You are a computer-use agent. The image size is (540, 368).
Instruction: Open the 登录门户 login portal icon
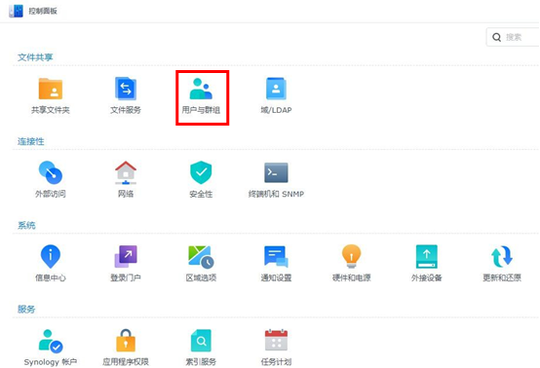(126, 257)
